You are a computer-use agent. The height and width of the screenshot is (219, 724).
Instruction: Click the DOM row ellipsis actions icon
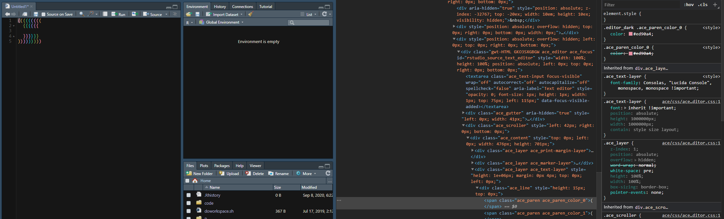339,201
